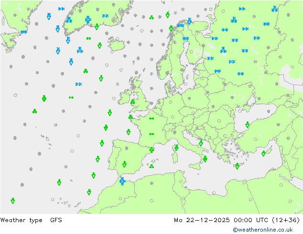Click the blue double-snowflake symbol over eastern Greenland

(x=105, y=16)
